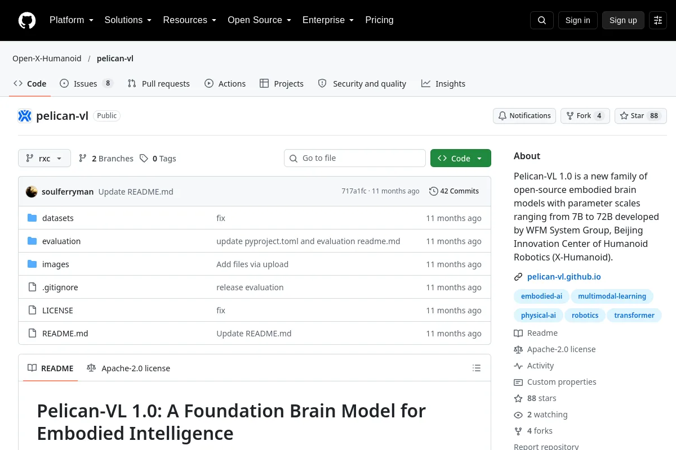Click the evaluation folder icon
The width and height of the screenshot is (676, 450).
coord(32,241)
